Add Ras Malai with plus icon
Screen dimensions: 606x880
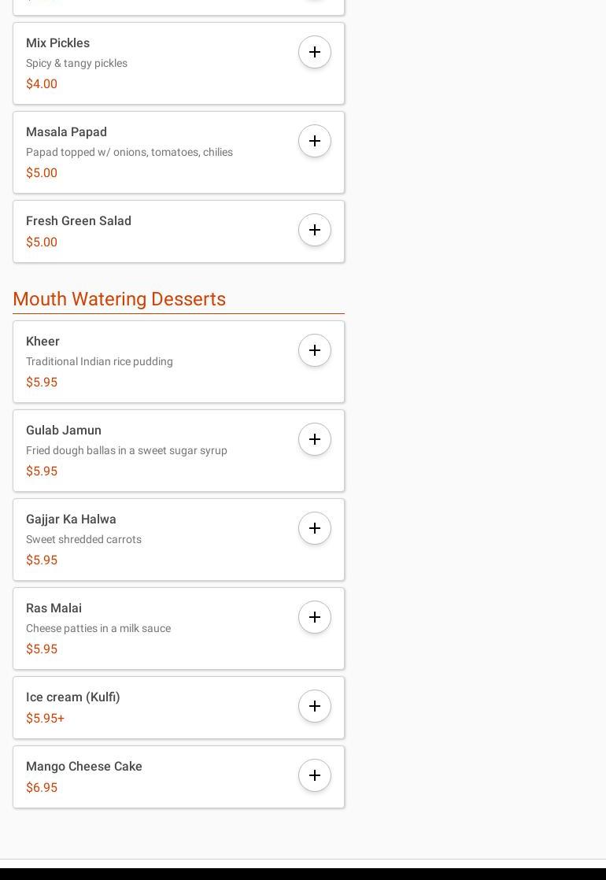[315, 618]
